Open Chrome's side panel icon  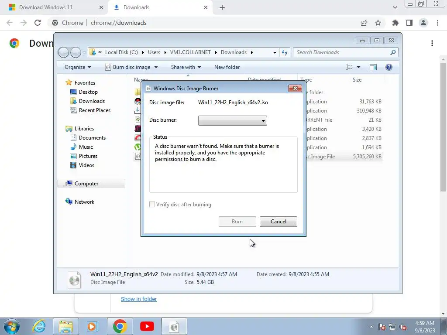(x=409, y=23)
